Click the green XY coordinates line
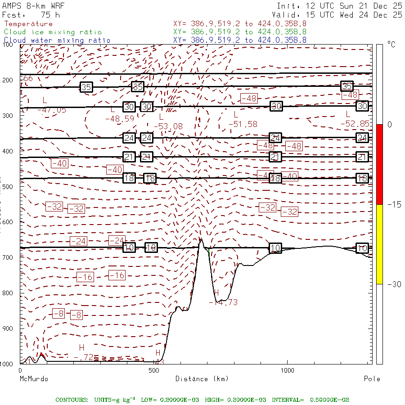The height and width of the screenshot is (405, 405). tap(240, 32)
